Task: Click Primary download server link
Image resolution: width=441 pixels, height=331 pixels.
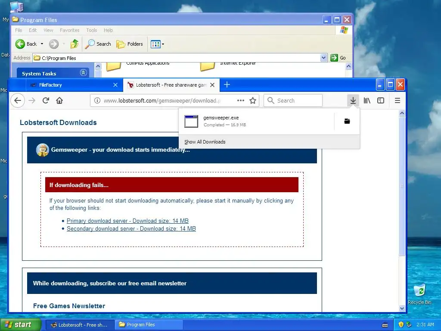Action: [x=127, y=221]
